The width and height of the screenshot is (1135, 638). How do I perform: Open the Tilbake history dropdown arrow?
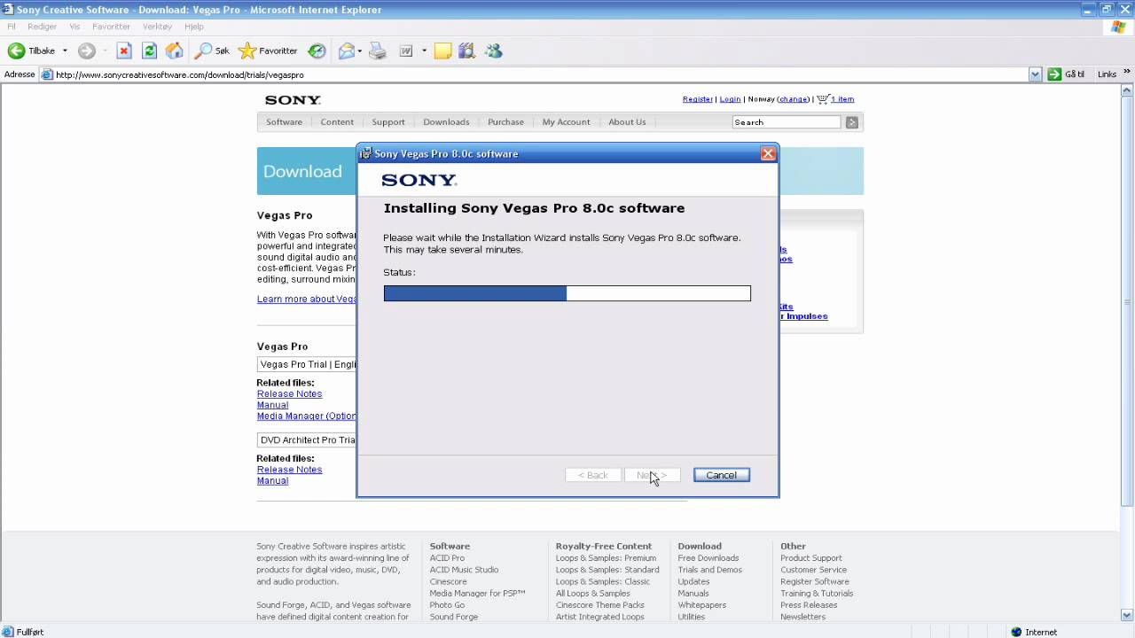(x=65, y=51)
